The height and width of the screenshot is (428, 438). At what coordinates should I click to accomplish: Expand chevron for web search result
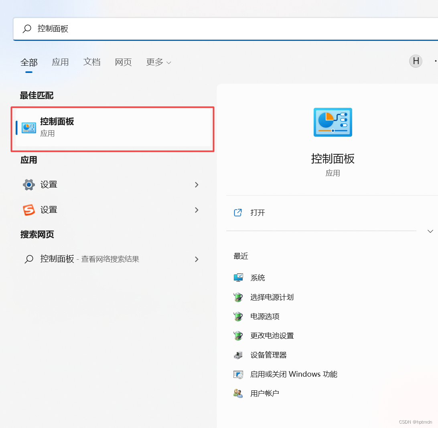pyautogui.click(x=197, y=259)
